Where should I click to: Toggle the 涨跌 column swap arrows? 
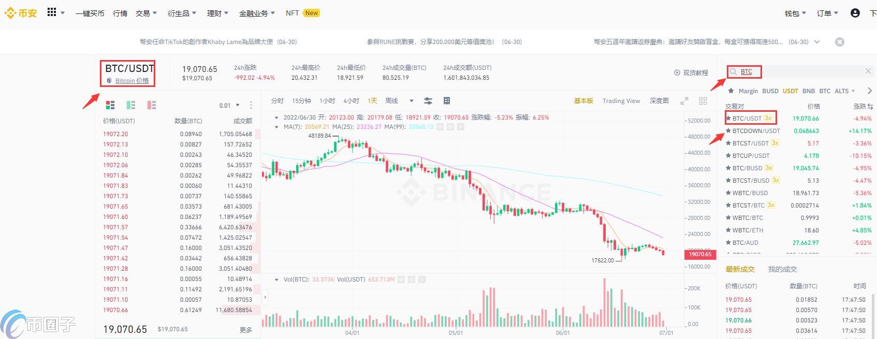tap(870, 106)
